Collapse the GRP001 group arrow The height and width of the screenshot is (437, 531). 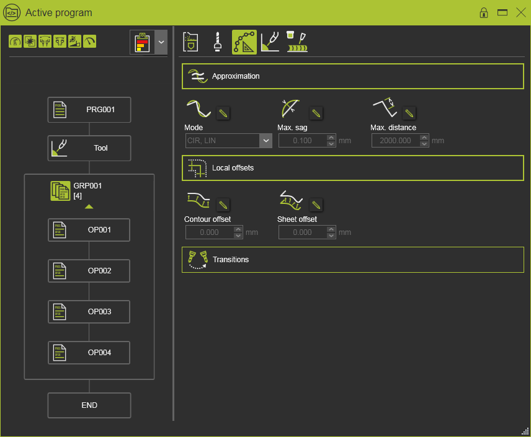(x=89, y=206)
